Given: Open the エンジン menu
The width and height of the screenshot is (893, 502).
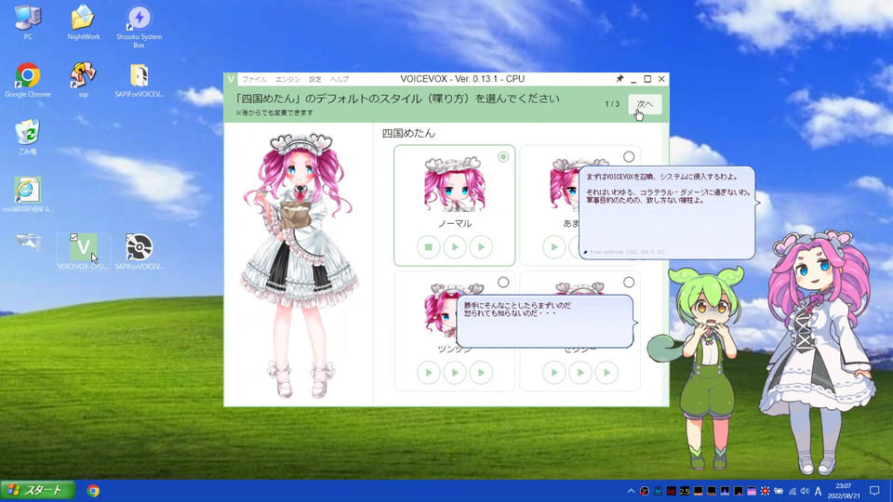Looking at the screenshot, I should coord(287,79).
